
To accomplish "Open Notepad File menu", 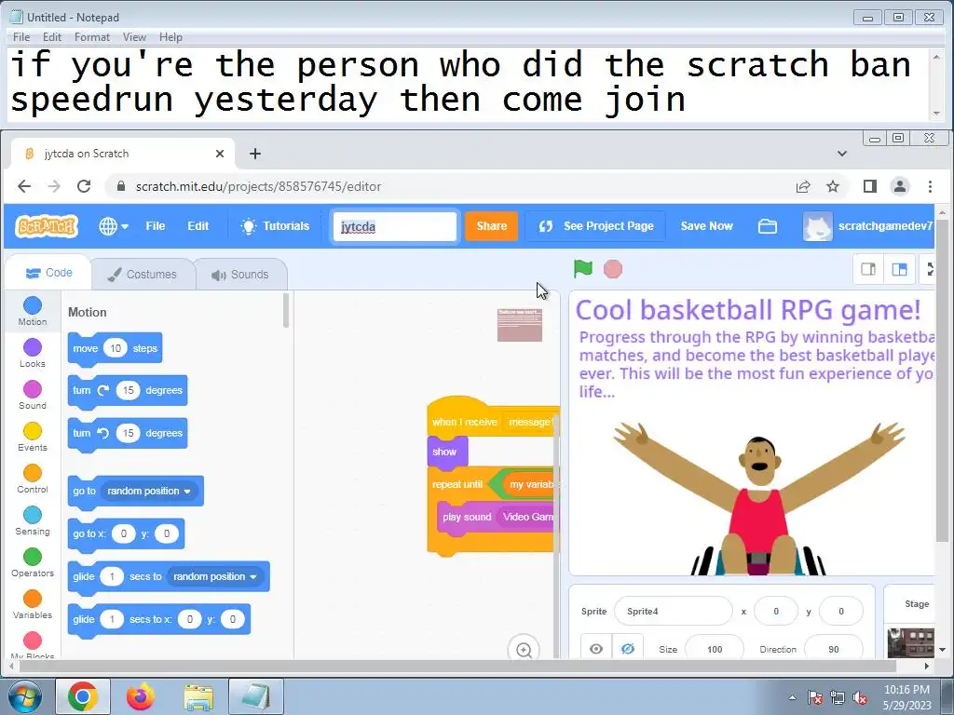I will 21,37.
